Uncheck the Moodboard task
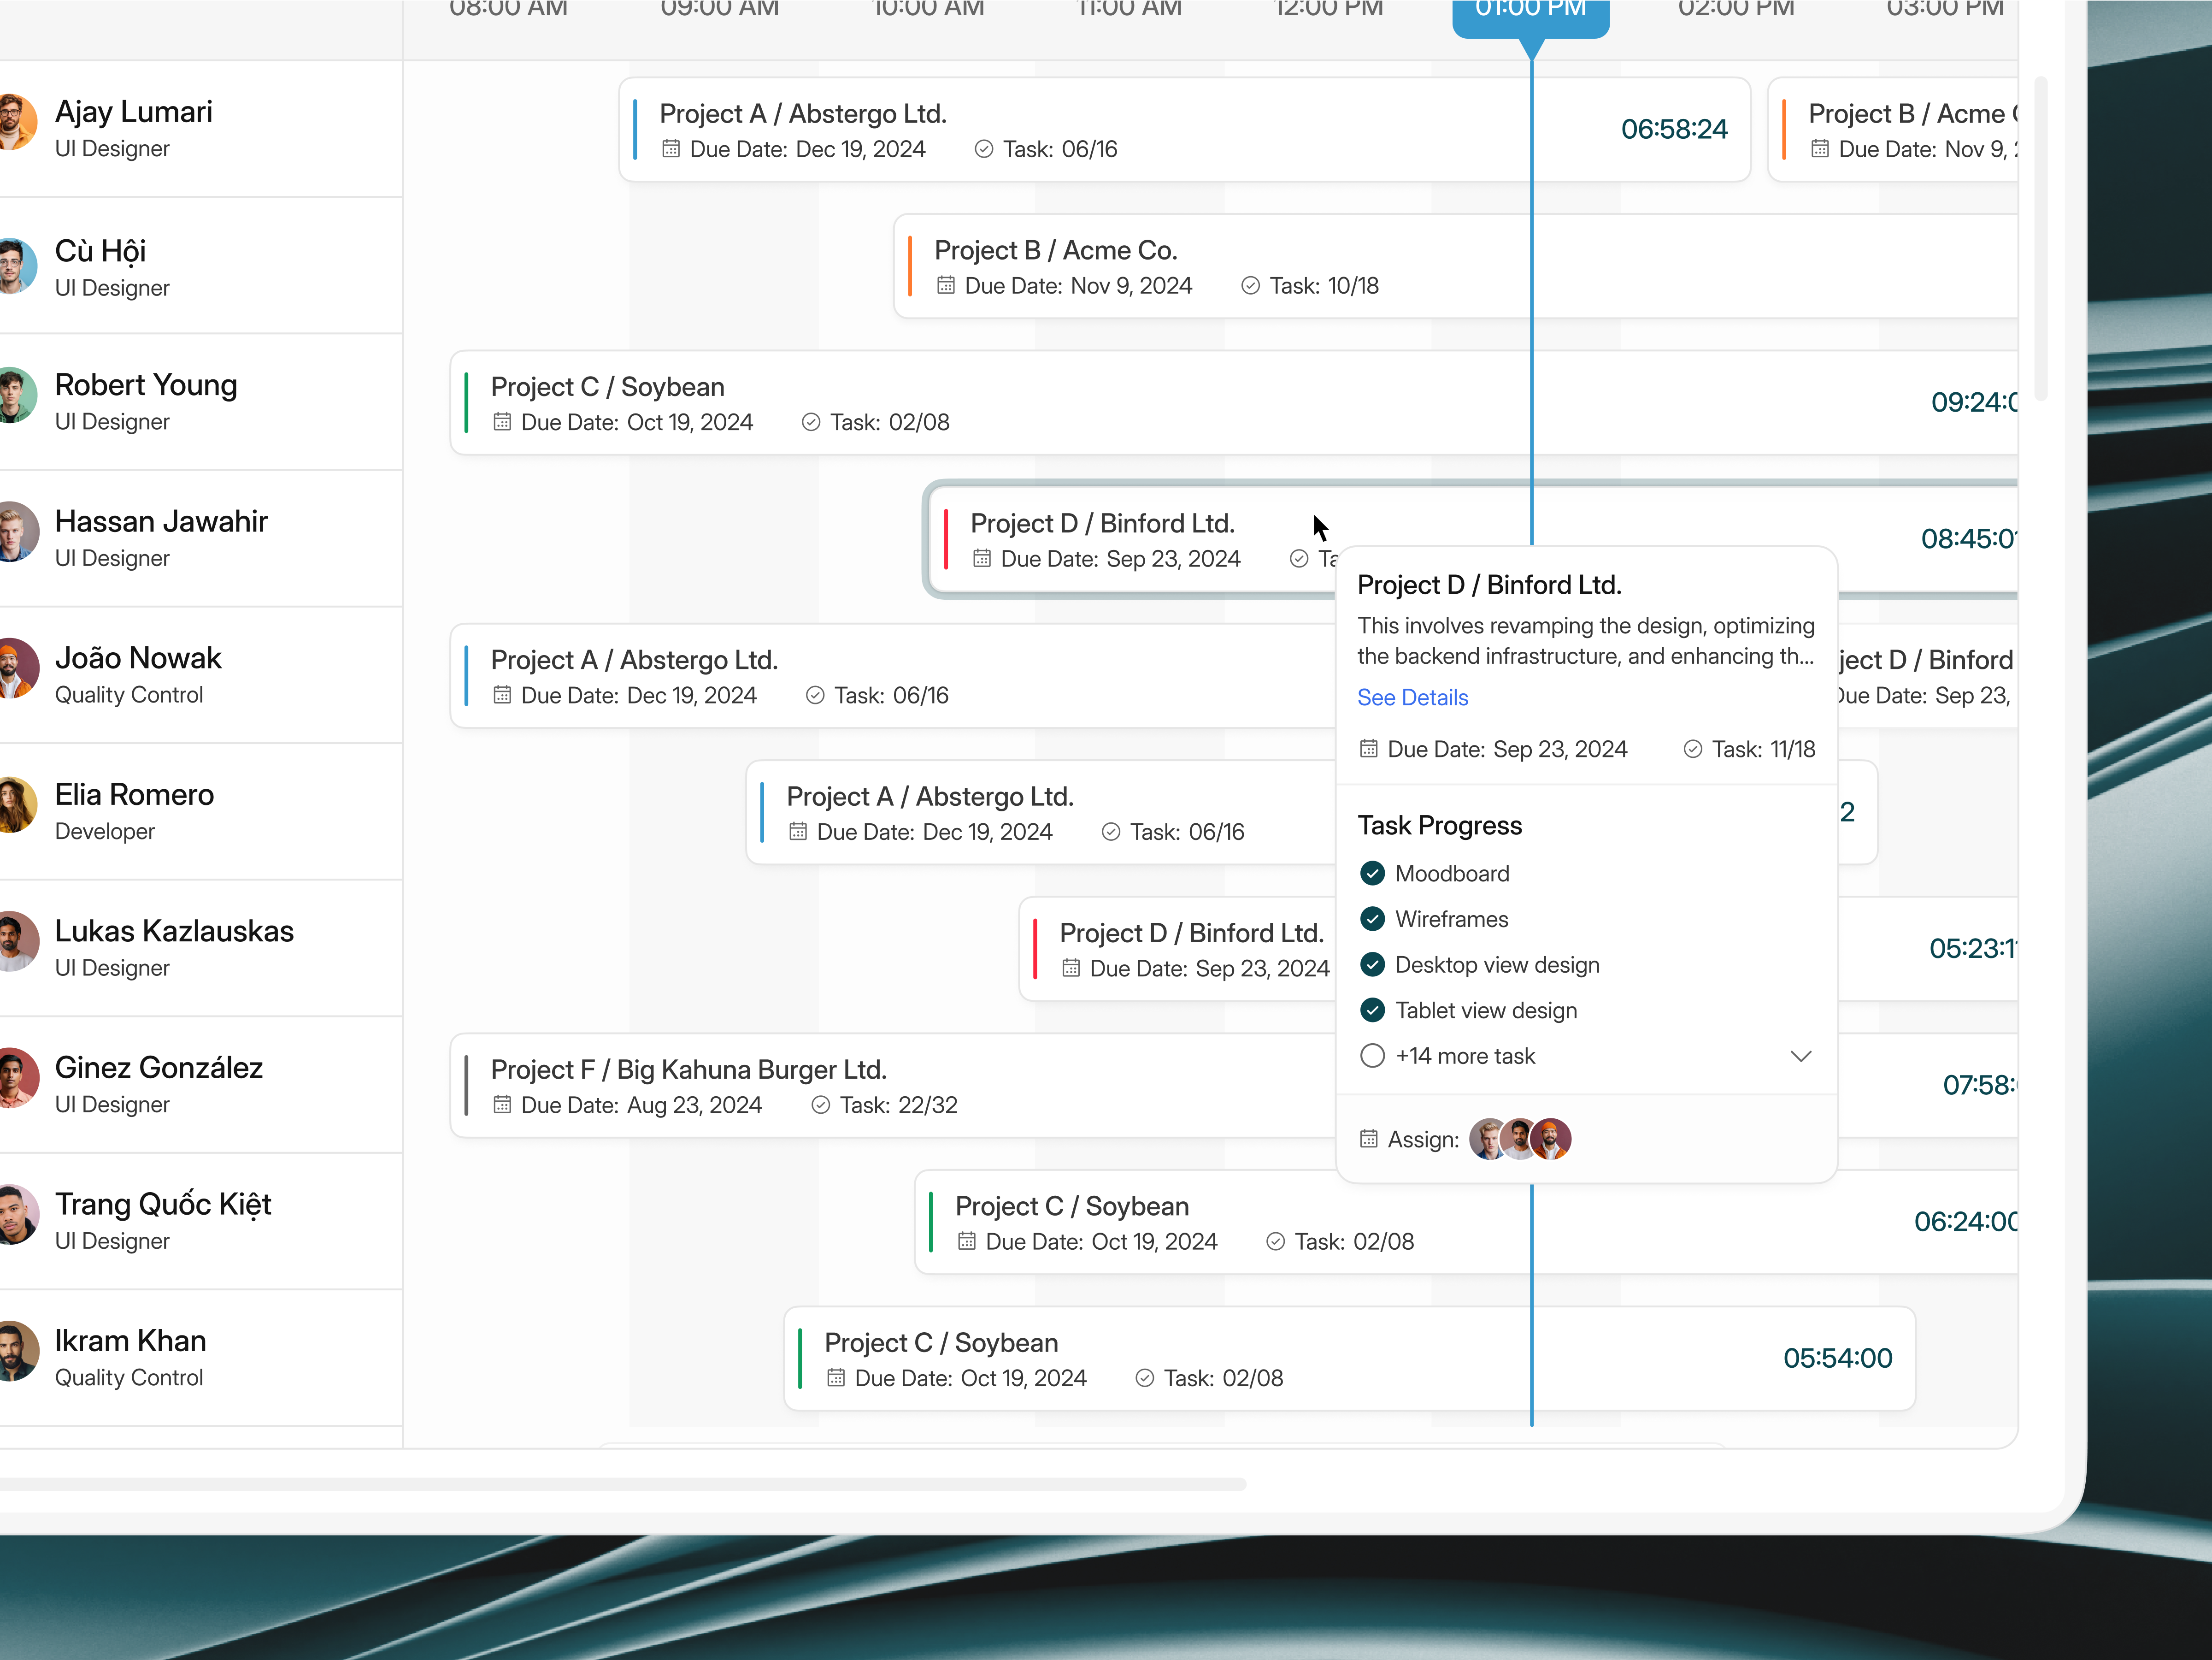Image resolution: width=2212 pixels, height=1660 pixels. [1372, 873]
